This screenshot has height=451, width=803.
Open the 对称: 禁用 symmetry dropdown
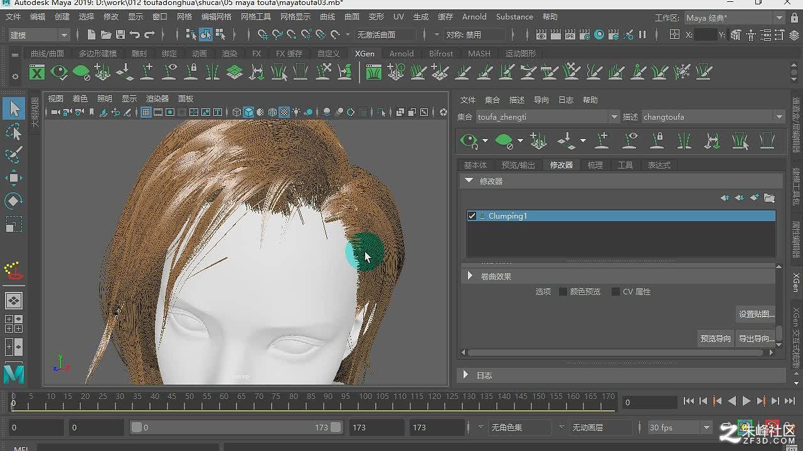[x=474, y=35]
